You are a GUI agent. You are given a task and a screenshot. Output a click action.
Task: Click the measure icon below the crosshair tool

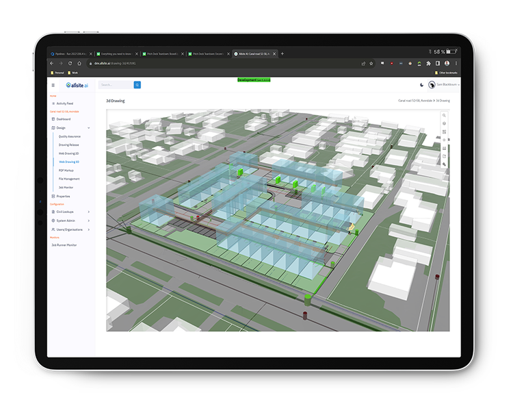click(444, 148)
